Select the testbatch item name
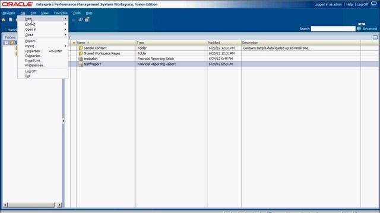Screen dimensions: 380x213 (90, 59)
